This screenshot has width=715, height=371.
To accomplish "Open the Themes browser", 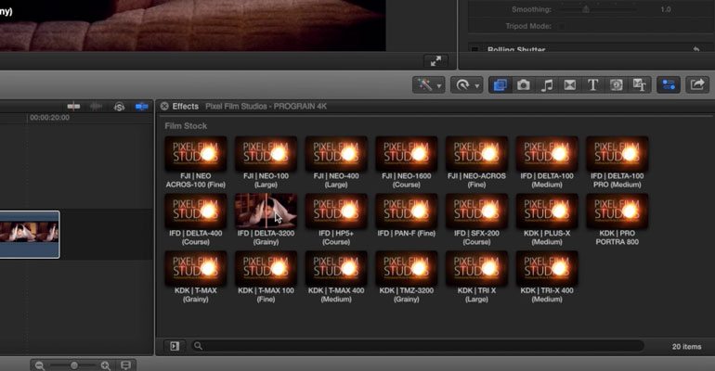I will 639,85.
